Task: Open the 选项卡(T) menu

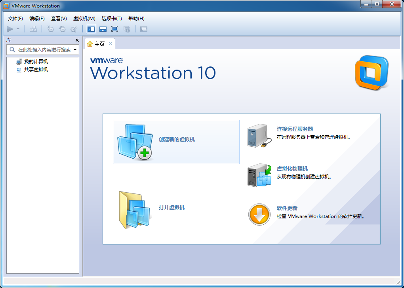Action: pos(112,19)
